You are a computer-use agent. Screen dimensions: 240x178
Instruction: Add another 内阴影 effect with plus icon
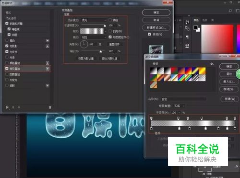tap(48, 46)
